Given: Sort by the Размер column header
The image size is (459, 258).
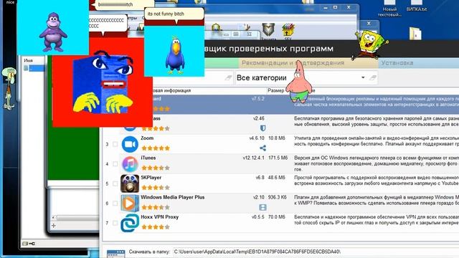Looking at the screenshot, I should [275, 91].
